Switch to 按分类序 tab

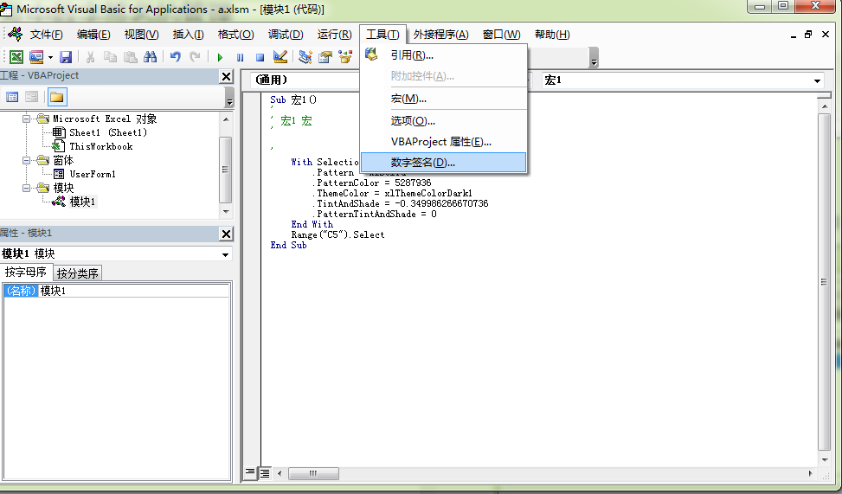[x=78, y=273]
